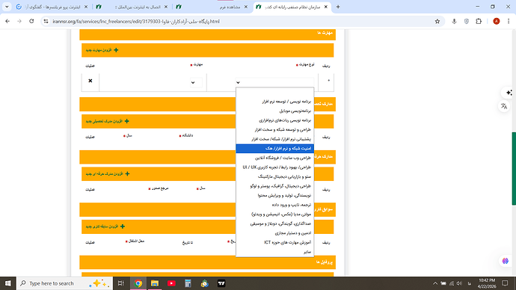Choose 'برنامه‌نویسی موبایل' option
516x290 pixels.
274,111
